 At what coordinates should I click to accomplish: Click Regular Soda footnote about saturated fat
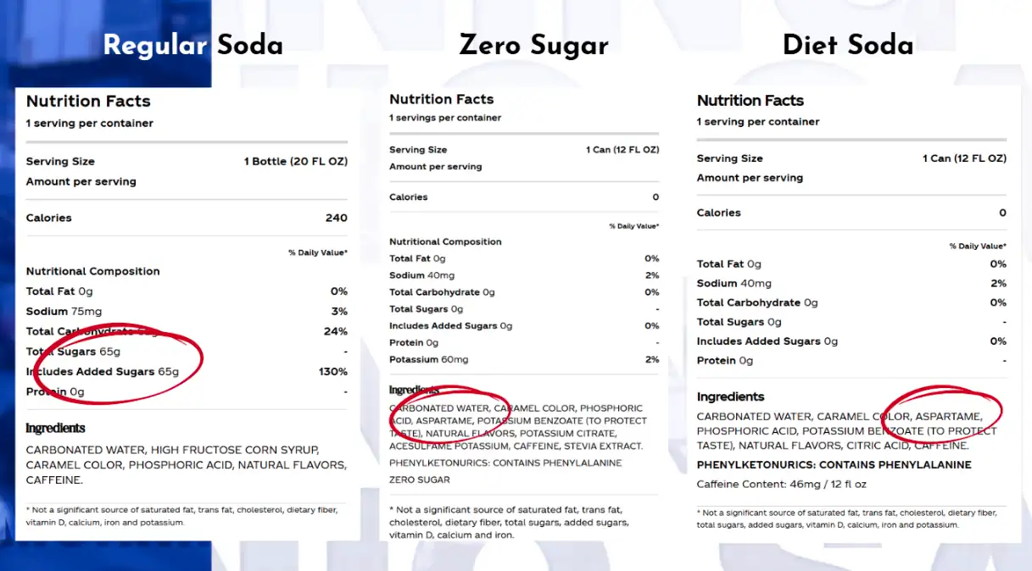182,516
